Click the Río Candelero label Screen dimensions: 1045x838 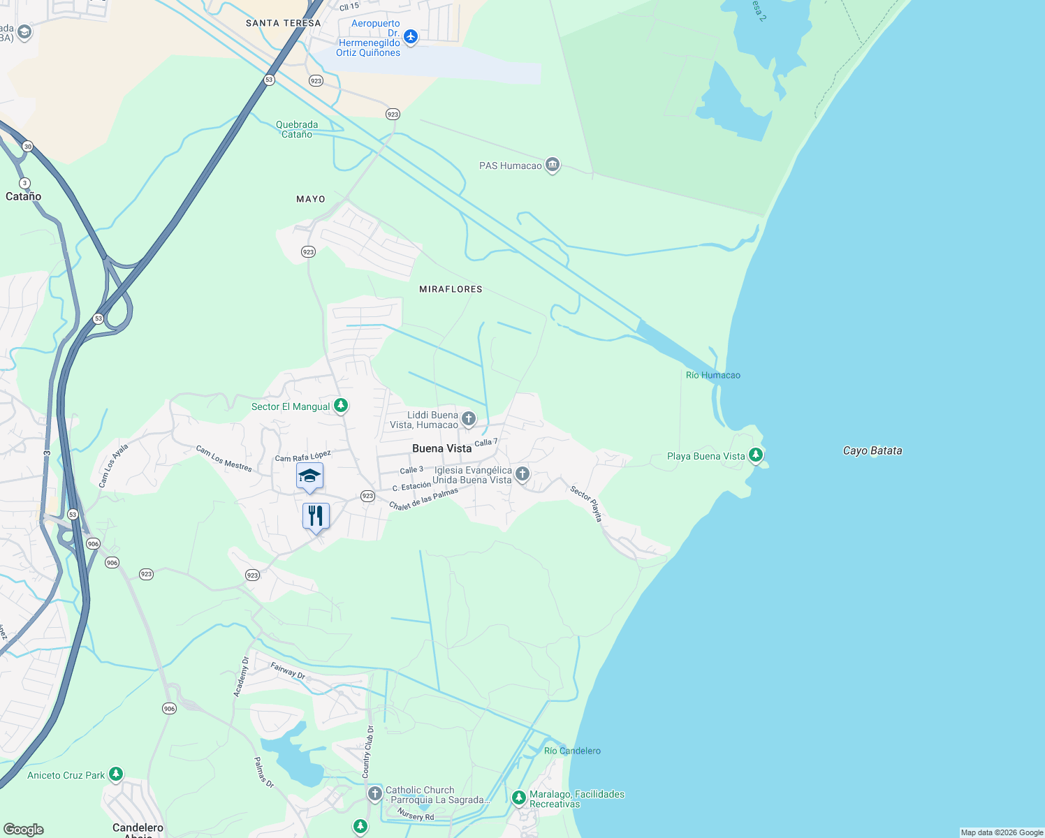pos(572,751)
